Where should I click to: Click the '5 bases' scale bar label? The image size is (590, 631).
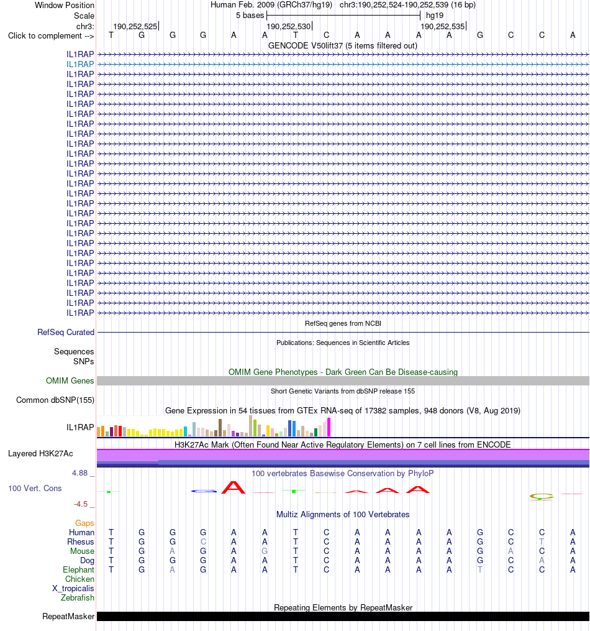[250, 16]
